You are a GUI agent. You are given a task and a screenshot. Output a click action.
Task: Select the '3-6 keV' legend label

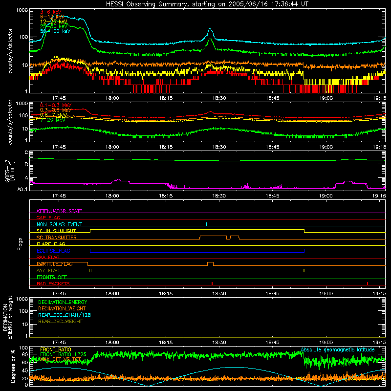(x=50, y=12)
